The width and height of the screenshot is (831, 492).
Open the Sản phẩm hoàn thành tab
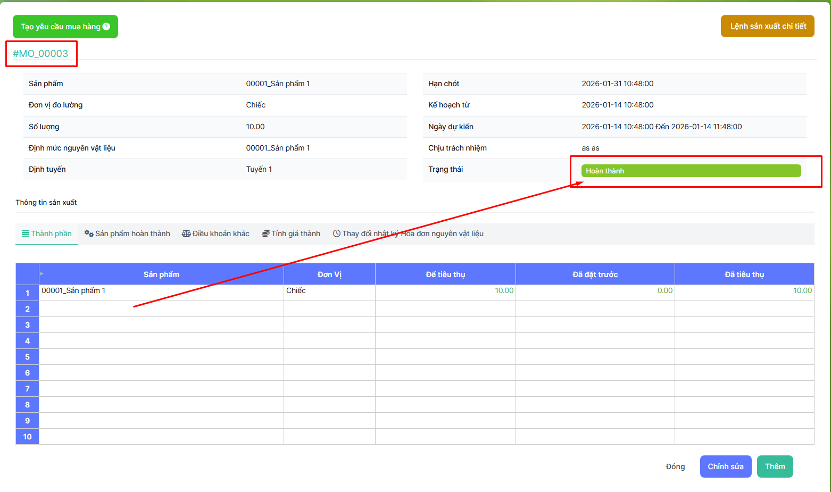pos(132,234)
